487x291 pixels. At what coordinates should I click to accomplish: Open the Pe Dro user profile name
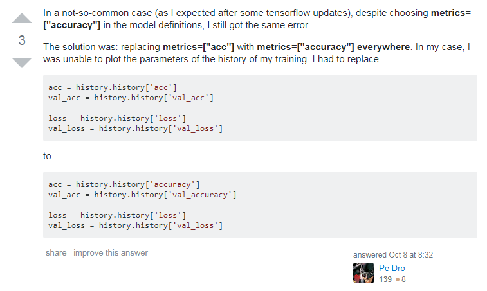pos(392,268)
